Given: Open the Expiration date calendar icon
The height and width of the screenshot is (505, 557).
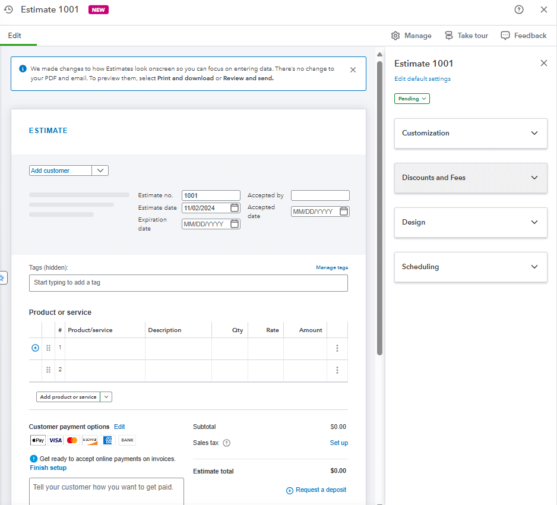Looking at the screenshot, I should (x=235, y=224).
